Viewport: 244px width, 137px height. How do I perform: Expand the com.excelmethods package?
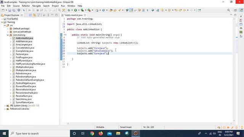click(8, 32)
